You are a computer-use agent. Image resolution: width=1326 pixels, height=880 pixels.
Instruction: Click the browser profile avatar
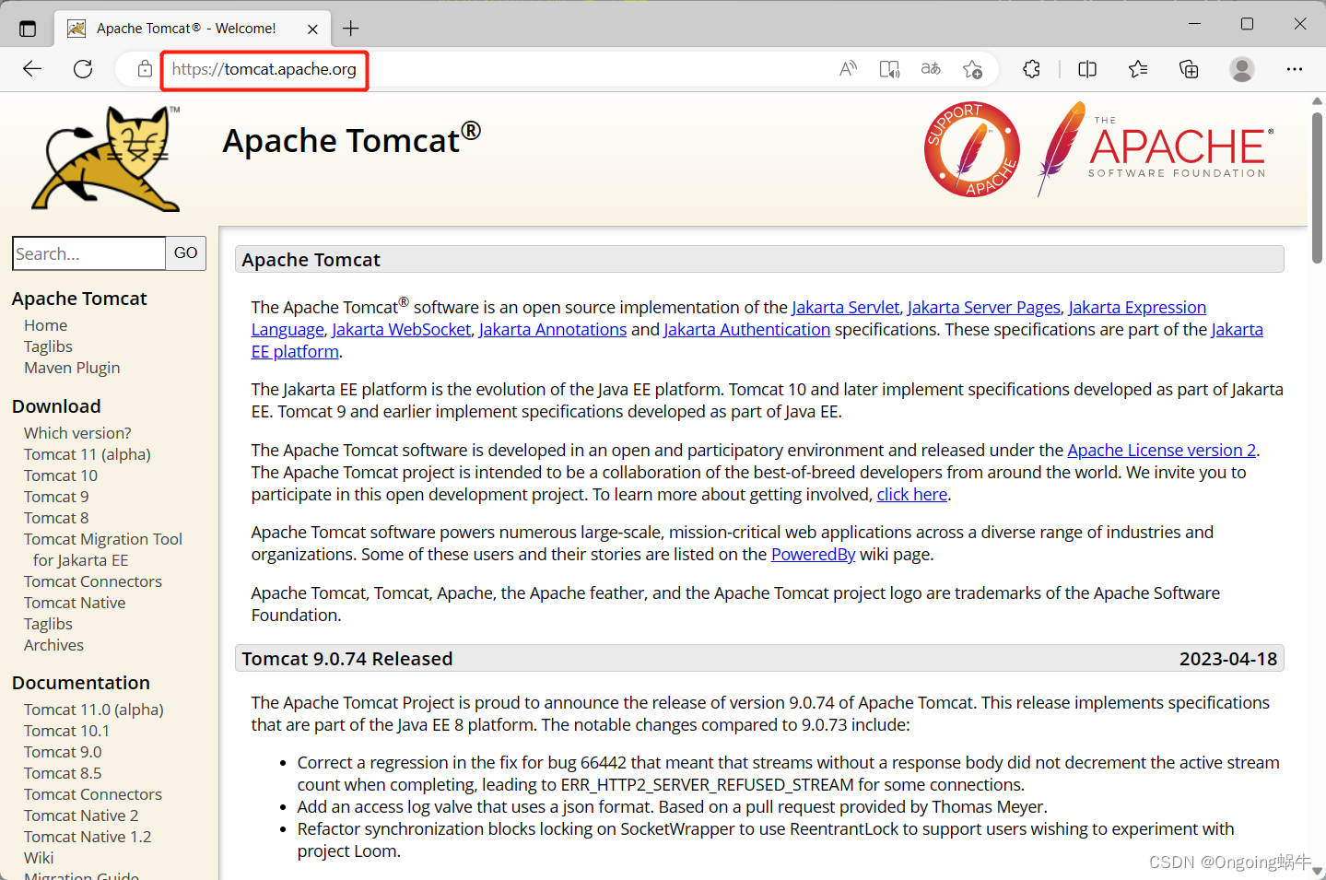(x=1241, y=68)
